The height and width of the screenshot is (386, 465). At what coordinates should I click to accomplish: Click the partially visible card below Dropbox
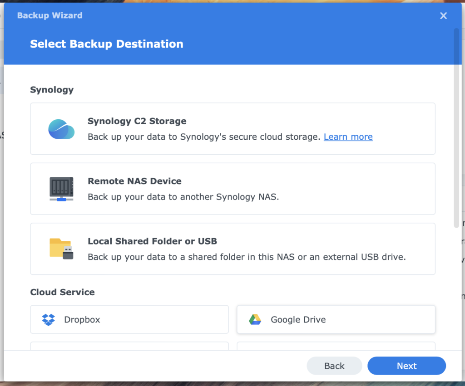tap(129, 346)
